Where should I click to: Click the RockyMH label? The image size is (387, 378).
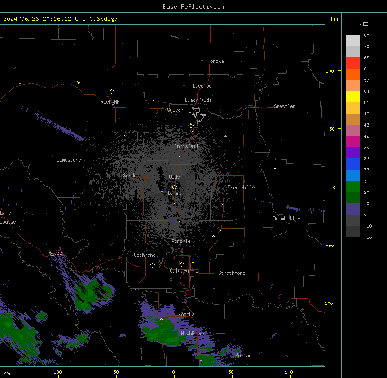pyautogui.click(x=110, y=102)
